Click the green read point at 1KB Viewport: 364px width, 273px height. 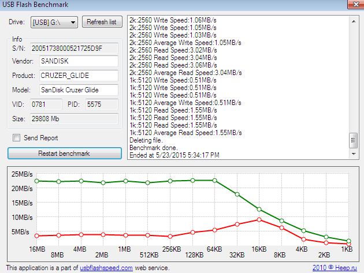348,241
